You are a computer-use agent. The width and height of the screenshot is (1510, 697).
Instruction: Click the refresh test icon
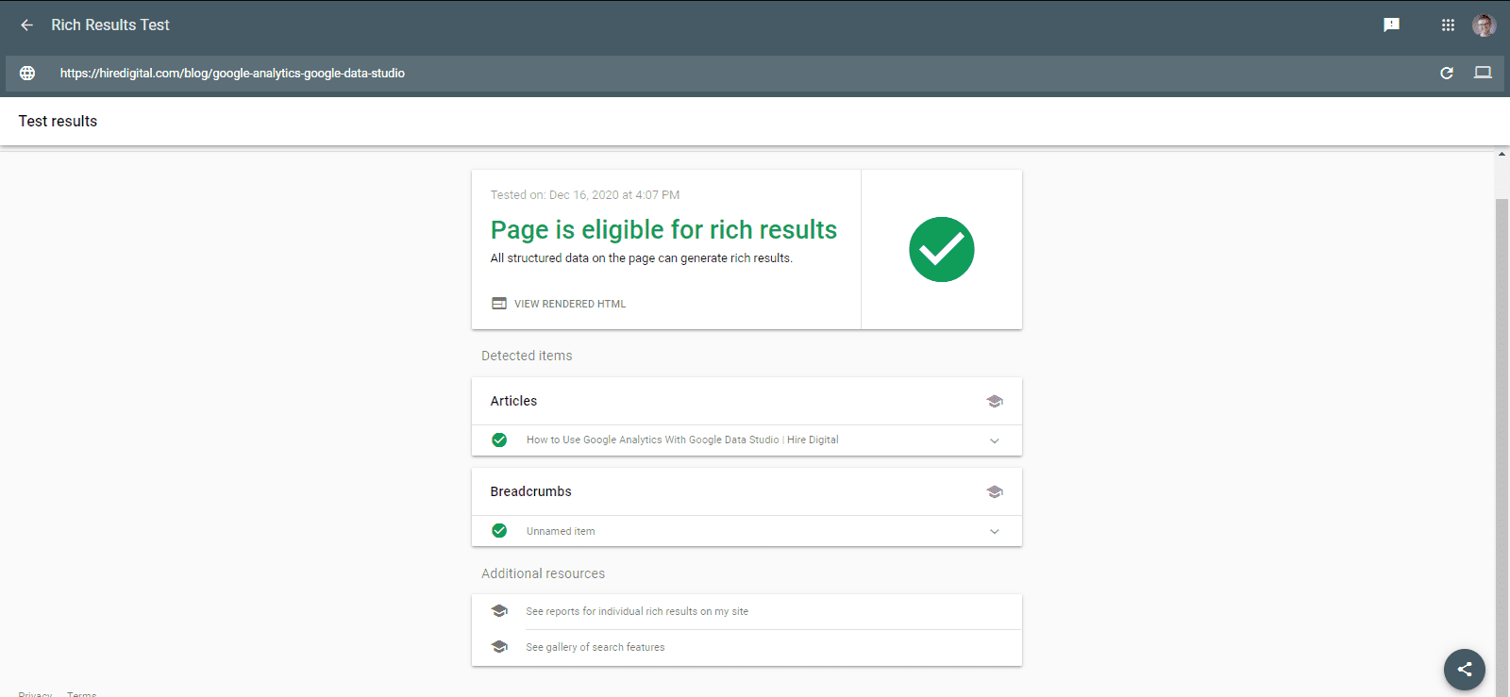(1446, 73)
